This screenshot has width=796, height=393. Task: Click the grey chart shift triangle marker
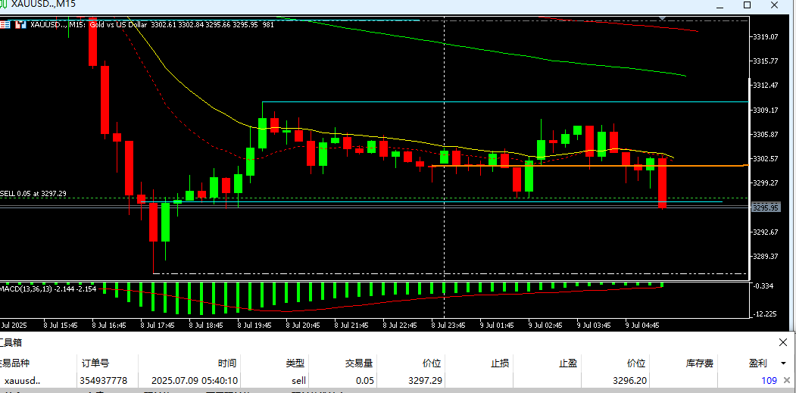click(x=662, y=18)
